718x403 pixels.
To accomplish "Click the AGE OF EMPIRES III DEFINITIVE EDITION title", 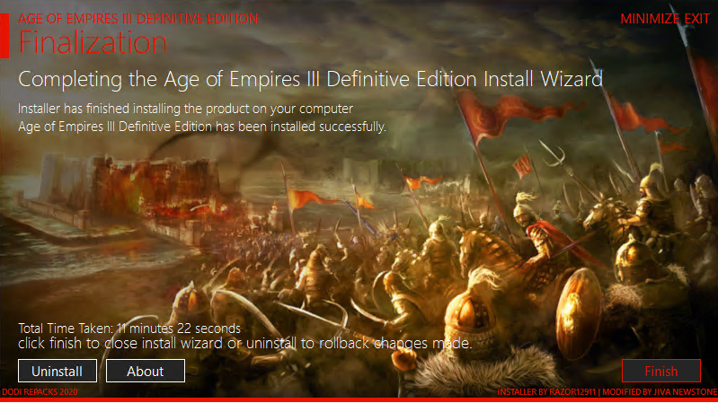I will pyautogui.click(x=137, y=19).
